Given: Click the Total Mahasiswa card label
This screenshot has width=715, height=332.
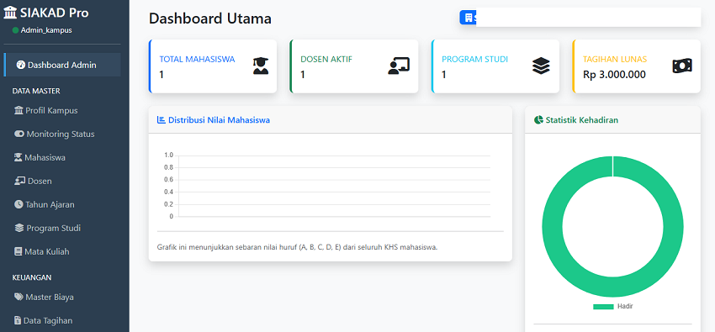Looking at the screenshot, I should click(x=197, y=59).
